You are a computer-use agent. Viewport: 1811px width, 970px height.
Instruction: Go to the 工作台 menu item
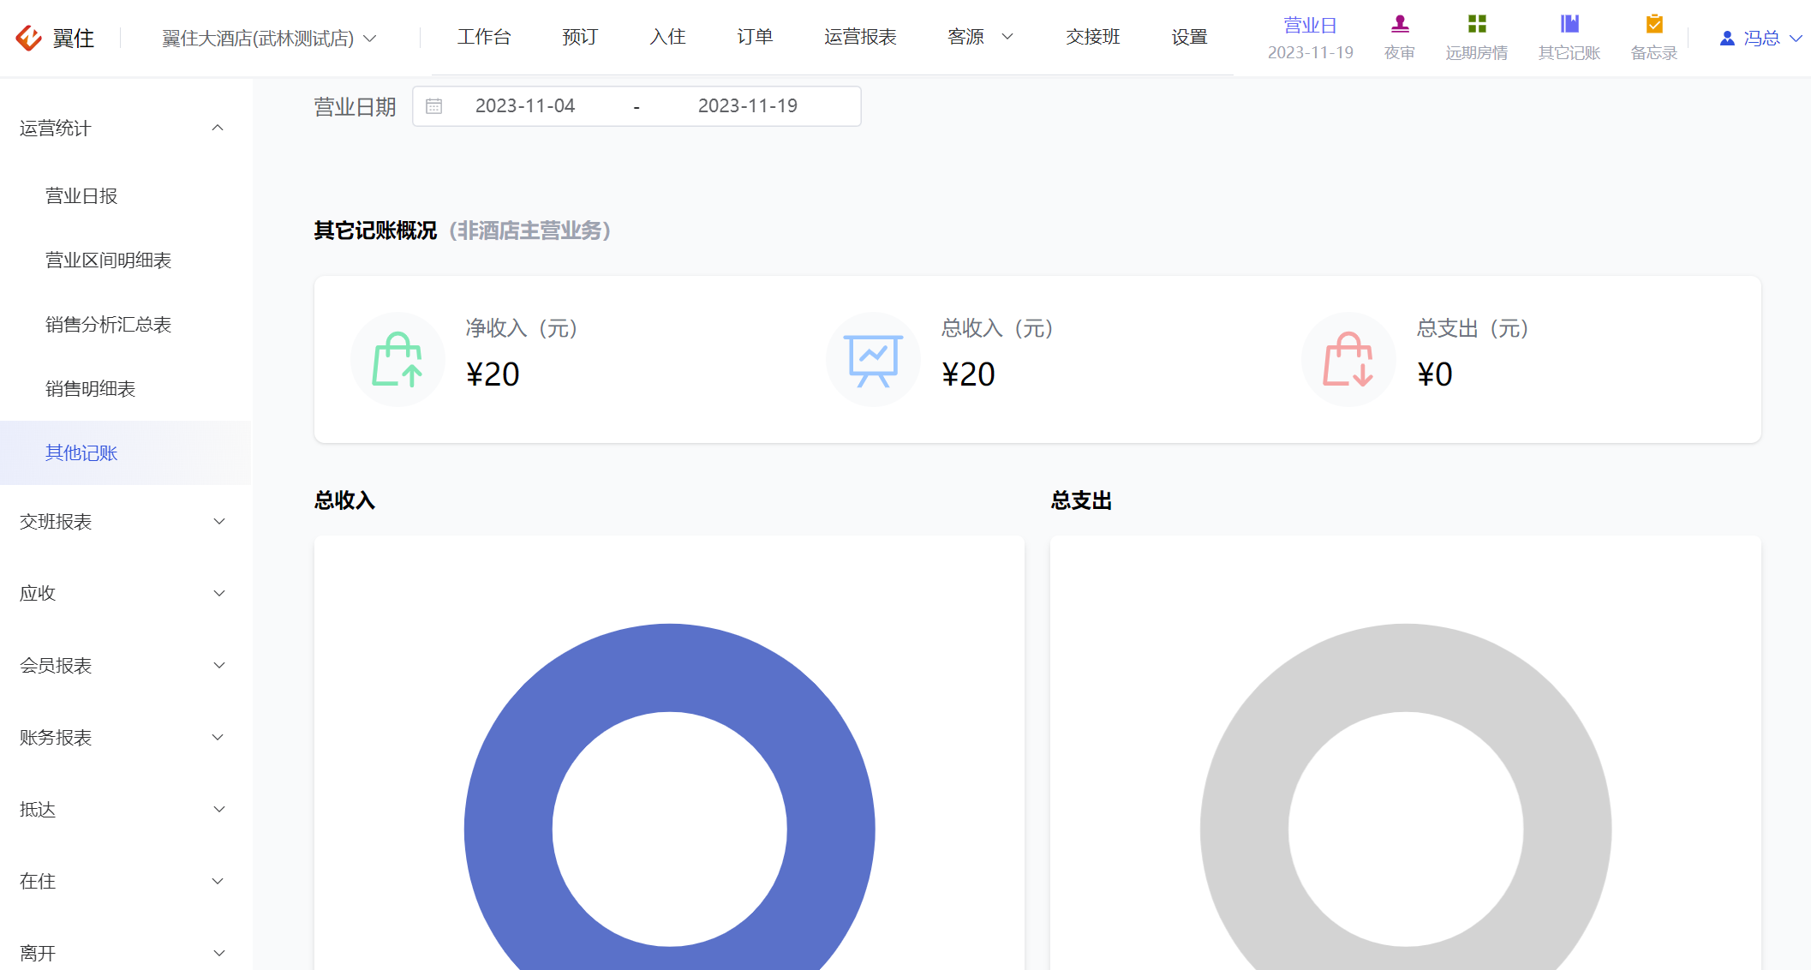tap(484, 37)
